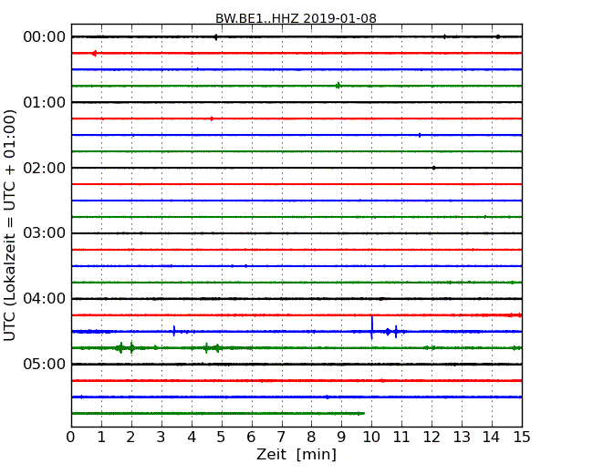The height and width of the screenshot is (474, 593).
Task: Click x-axis tick label 7
Action: pos(281,437)
